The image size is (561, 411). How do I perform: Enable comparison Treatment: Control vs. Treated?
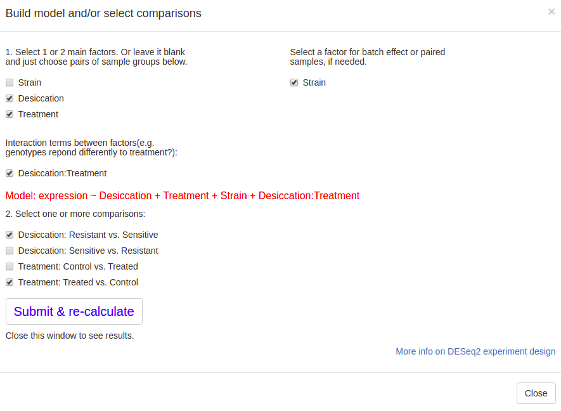coord(10,266)
